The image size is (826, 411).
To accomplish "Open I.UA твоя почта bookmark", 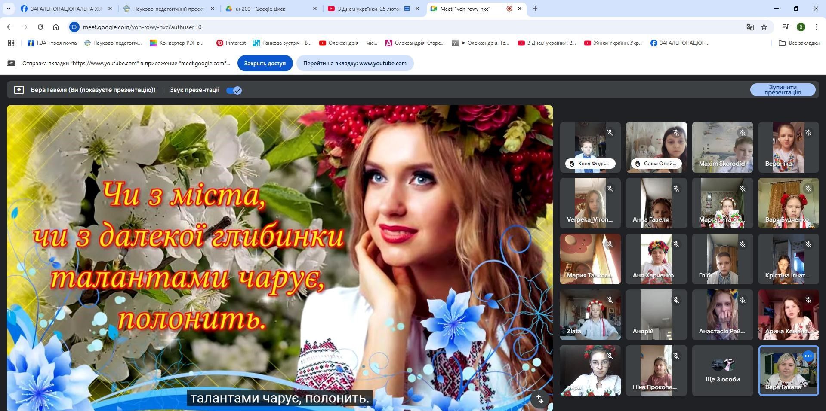I will (x=52, y=43).
